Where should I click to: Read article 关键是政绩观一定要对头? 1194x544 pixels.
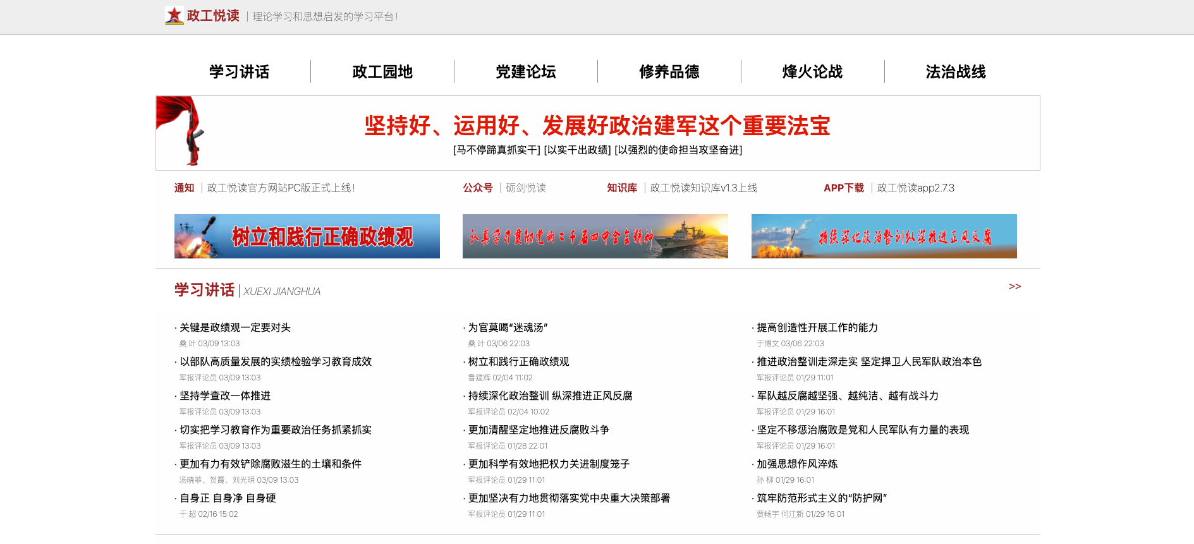click(x=235, y=328)
